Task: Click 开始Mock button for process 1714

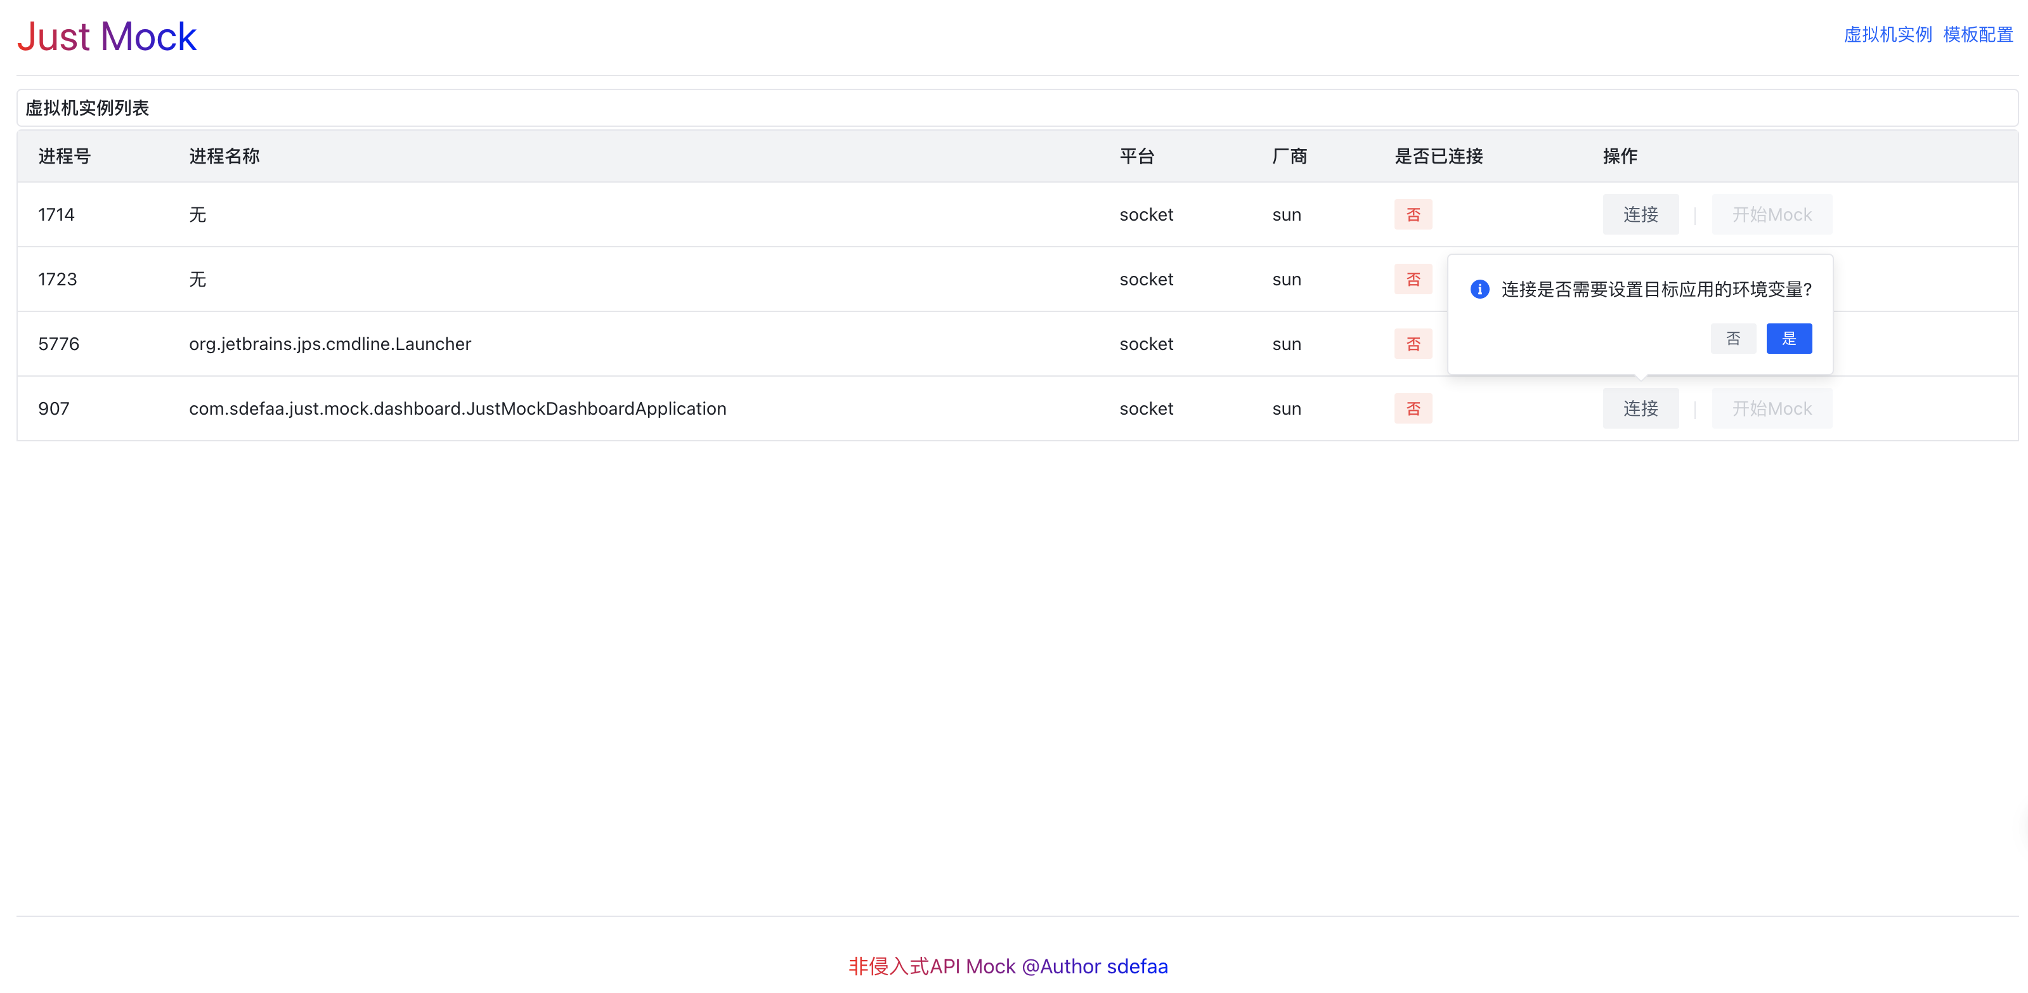Action: click(1771, 214)
